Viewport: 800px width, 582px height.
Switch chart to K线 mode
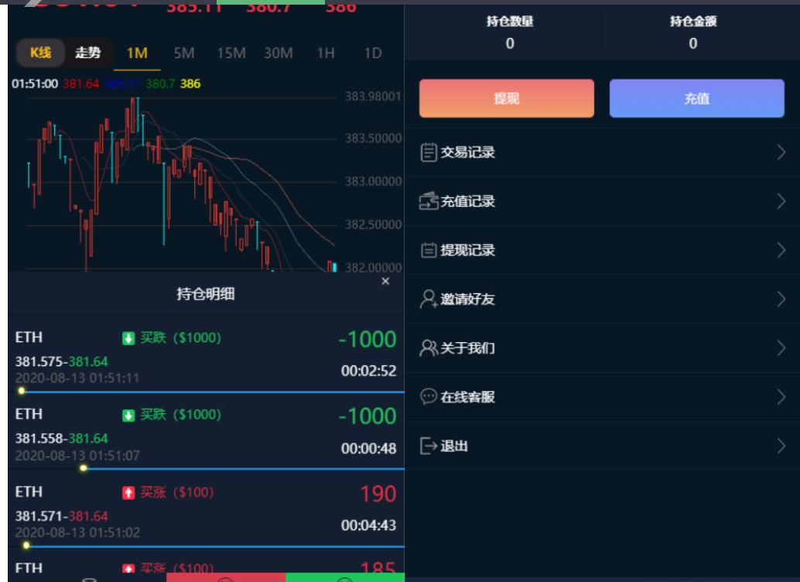pos(40,53)
